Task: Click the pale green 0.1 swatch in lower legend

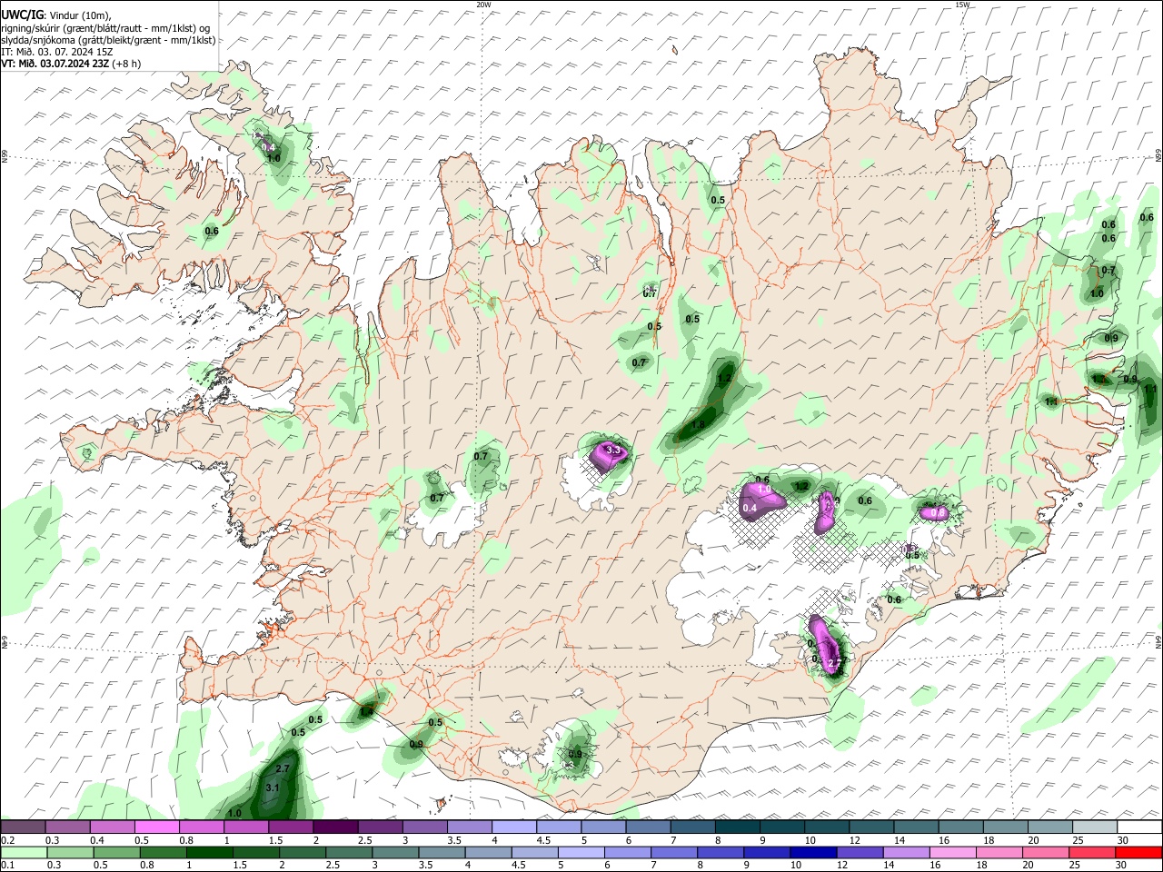Action: pos(24,852)
